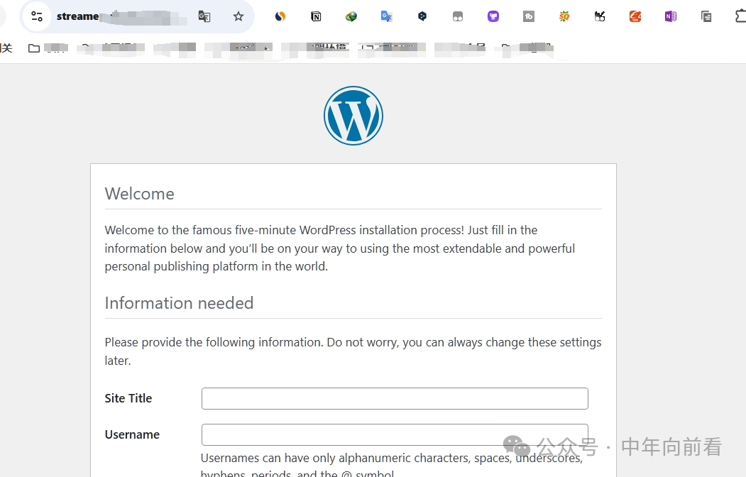
Task: Click the black-and-white face extension icon
Action: click(600, 16)
